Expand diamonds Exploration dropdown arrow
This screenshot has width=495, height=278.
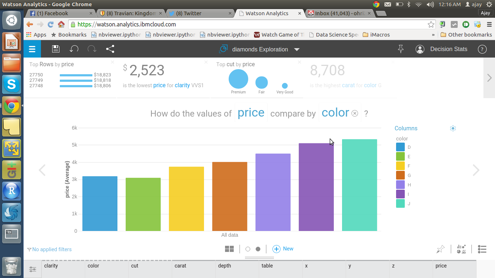point(297,50)
